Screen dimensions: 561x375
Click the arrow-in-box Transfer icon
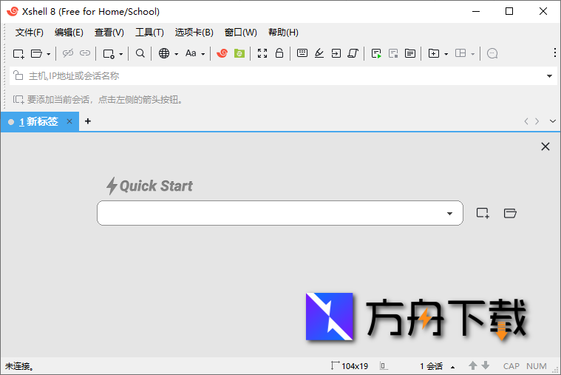(336, 53)
